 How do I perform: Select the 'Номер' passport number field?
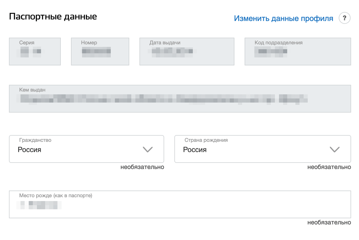pyautogui.click(x=100, y=51)
